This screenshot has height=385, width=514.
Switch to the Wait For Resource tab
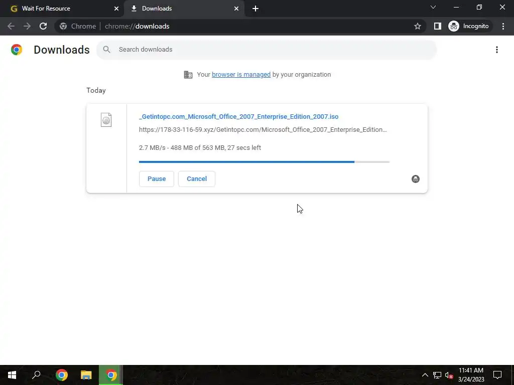[x=62, y=9]
